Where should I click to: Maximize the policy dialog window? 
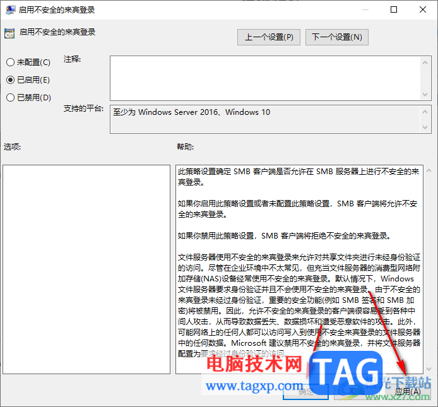click(x=394, y=9)
